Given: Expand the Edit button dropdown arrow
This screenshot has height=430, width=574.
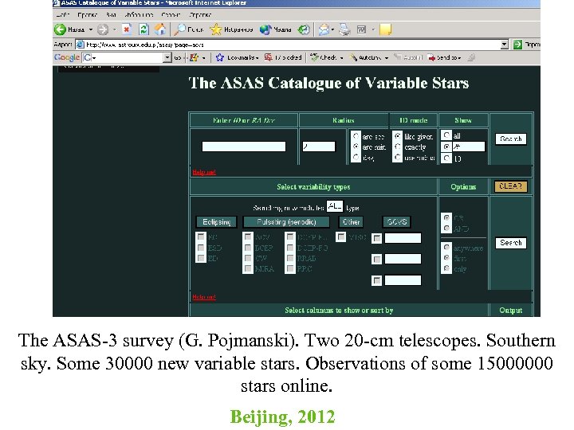Looking at the screenshot, I should pos(373,29).
